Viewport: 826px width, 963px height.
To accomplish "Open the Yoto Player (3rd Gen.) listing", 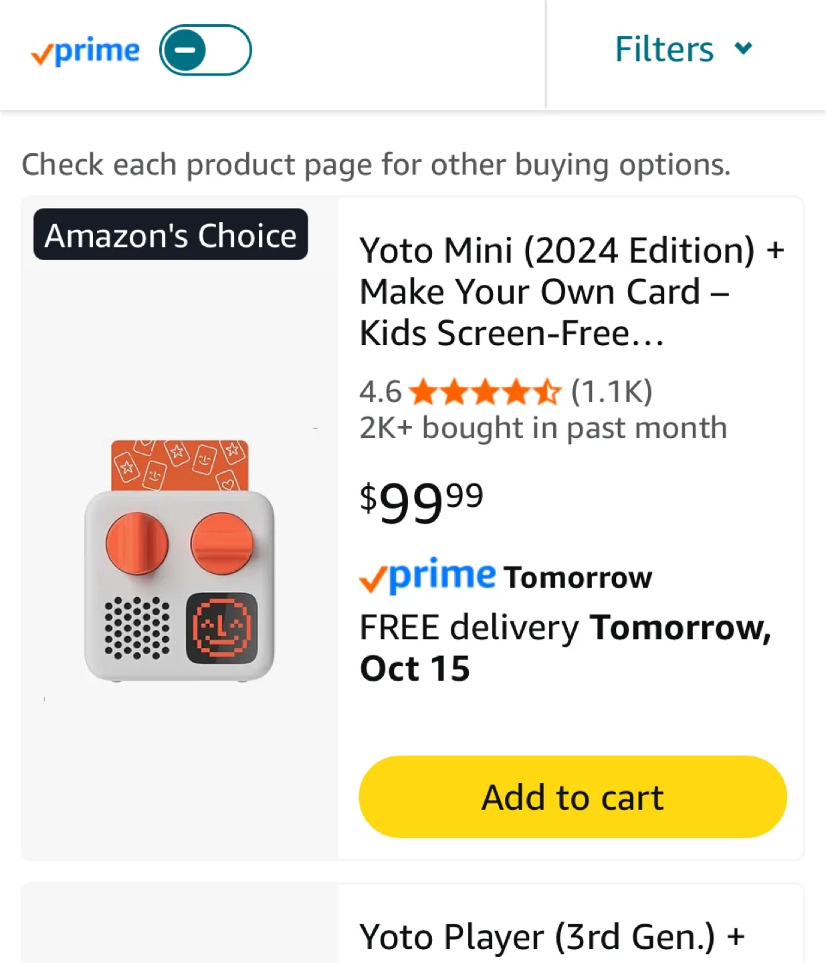I will (552, 936).
